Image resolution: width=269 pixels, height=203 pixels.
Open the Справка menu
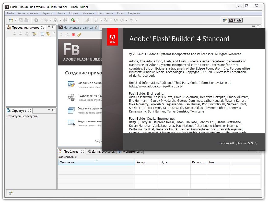click(134, 13)
